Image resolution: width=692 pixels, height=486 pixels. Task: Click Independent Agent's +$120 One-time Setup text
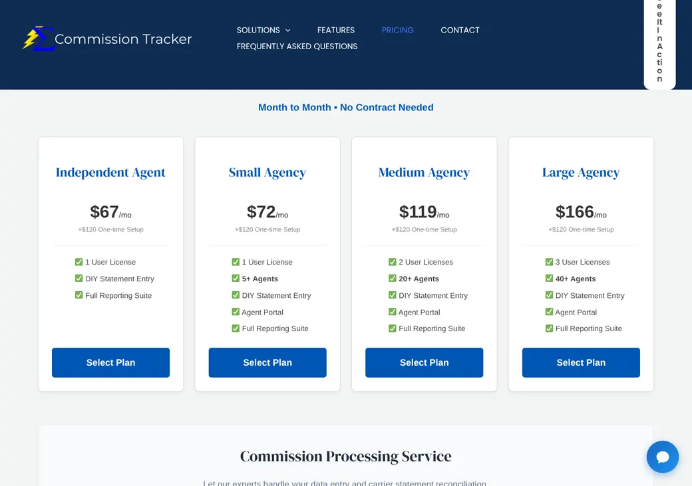tap(110, 229)
